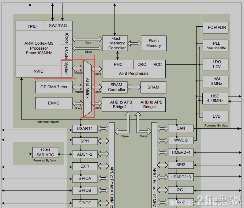
Task: Select the HSE 4-16MHz block
Action: click(x=215, y=99)
